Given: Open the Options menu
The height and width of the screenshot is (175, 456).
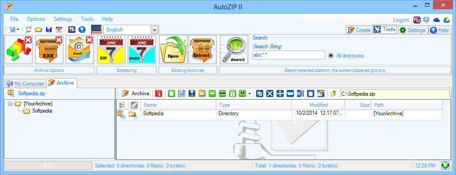Looking at the screenshot, I should pyautogui.click(x=36, y=19).
